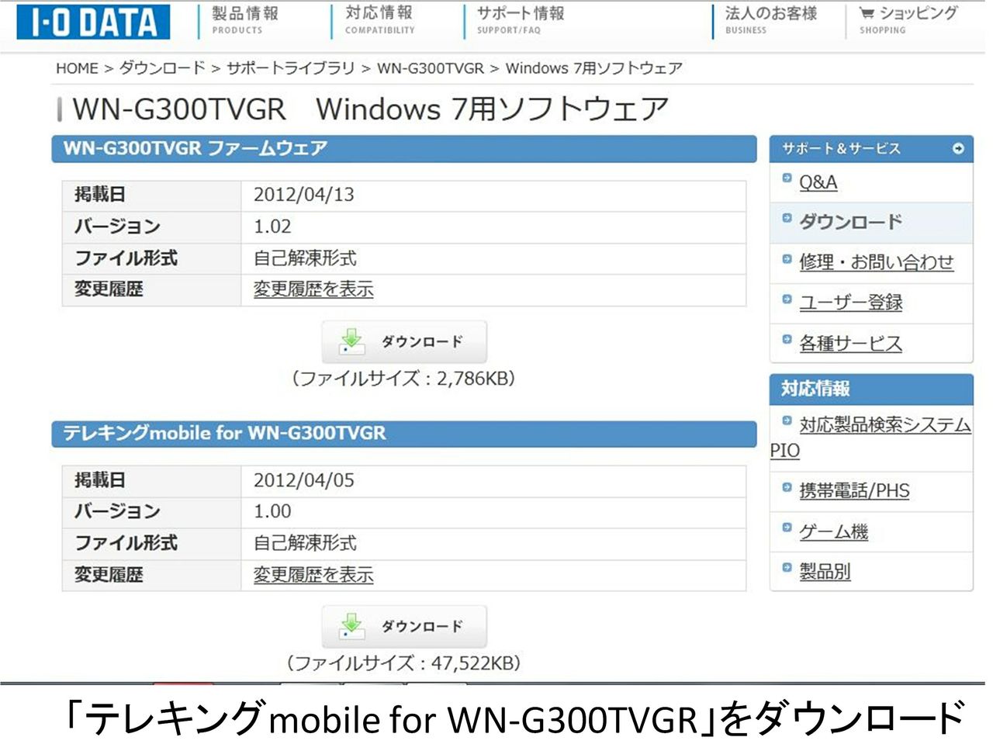
Task: Click the bullet icon beside ゲーム機
Action: click(x=787, y=528)
